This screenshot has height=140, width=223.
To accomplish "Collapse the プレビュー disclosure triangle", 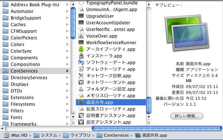I will (157, 5).
